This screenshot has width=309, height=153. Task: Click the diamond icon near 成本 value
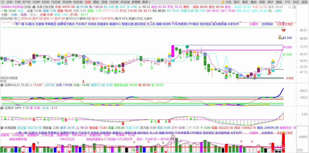coord(290,7)
